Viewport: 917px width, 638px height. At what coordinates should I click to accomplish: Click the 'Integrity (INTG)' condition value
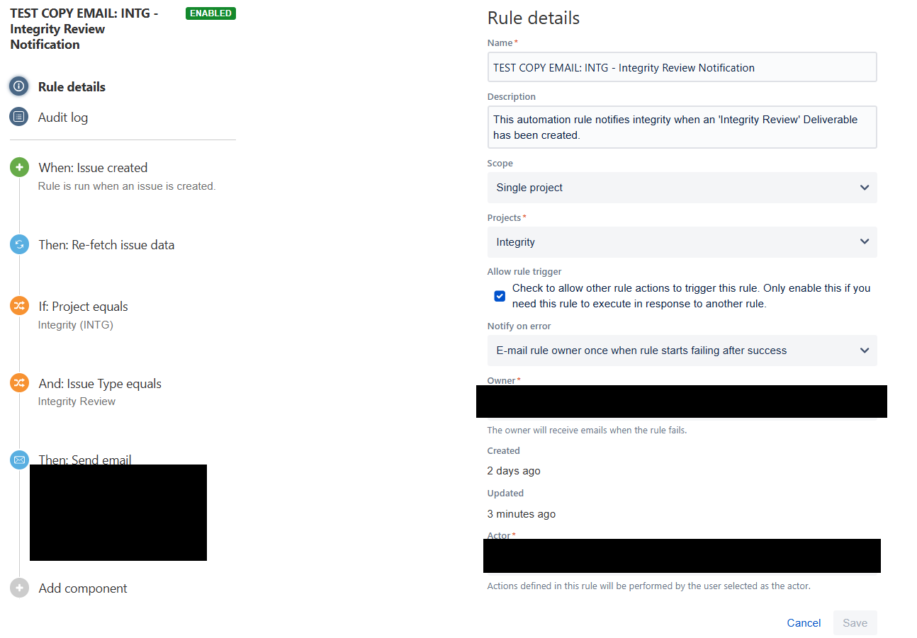[x=76, y=325]
